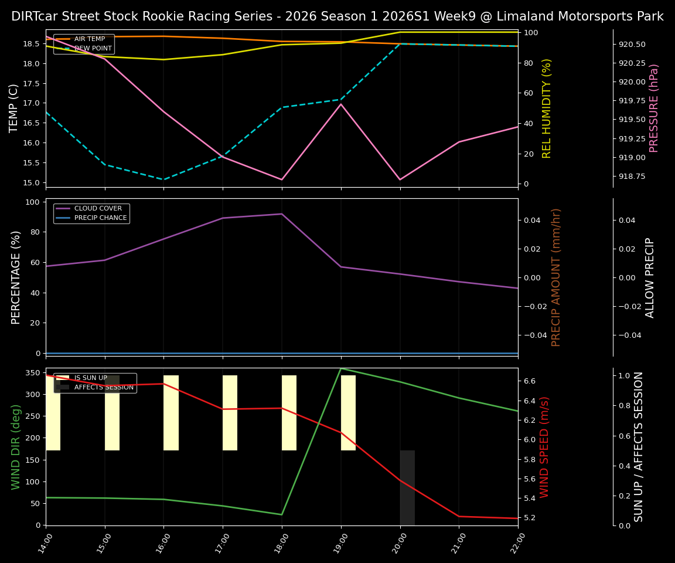Toggle the AIR TEMP legend entry
675x563 pixels.
coord(88,39)
